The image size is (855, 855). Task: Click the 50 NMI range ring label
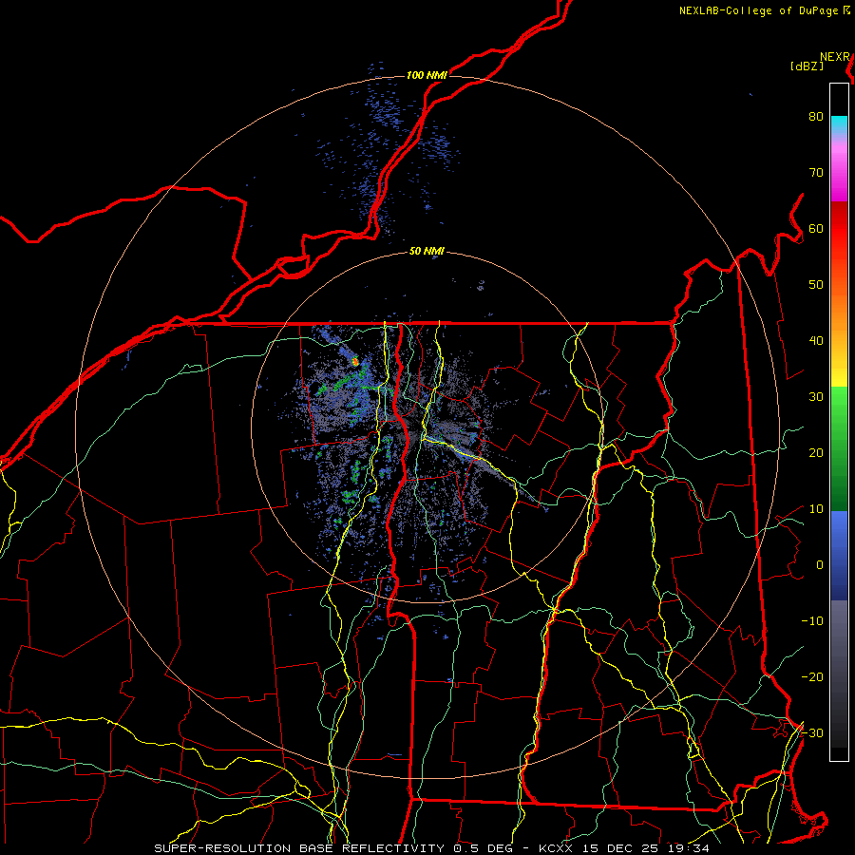(427, 252)
